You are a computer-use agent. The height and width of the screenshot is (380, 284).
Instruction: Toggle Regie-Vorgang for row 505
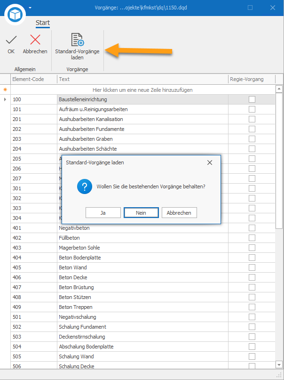pos(252,356)
